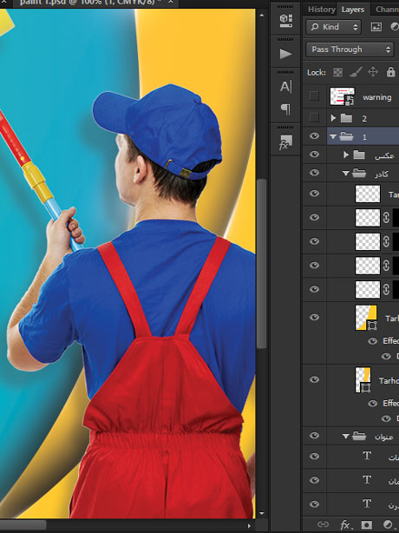Click the canvas scroll up arrow
Screen dimensions: 399x533
click(261, 16)
